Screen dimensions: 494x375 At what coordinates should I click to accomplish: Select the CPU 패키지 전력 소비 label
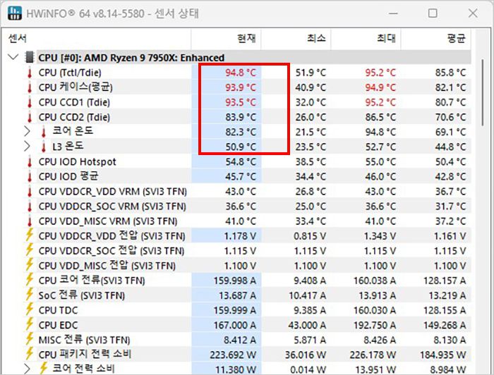pos(85,355)
